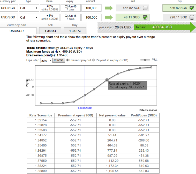The width and height of the screenshot is (196, 174).
Task: Click profit/loss -88.03 cell
Action: point(144,145)
